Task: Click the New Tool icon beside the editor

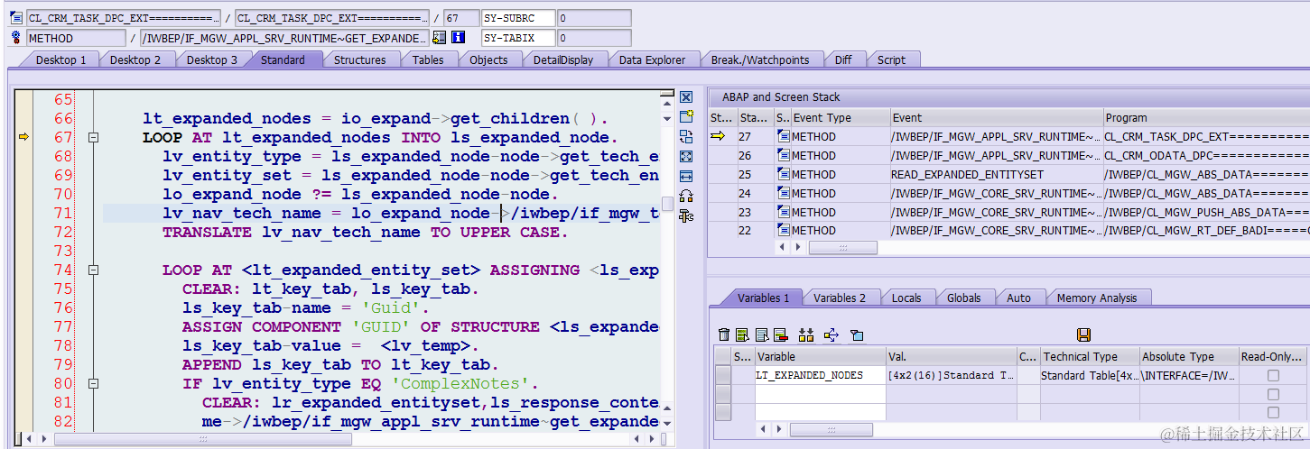Action: point(686,117)
